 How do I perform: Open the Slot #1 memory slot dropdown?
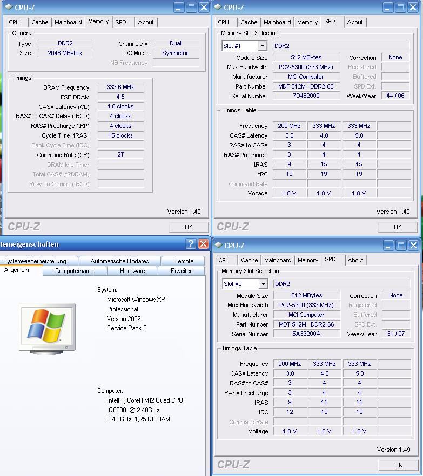pos(263,46)
